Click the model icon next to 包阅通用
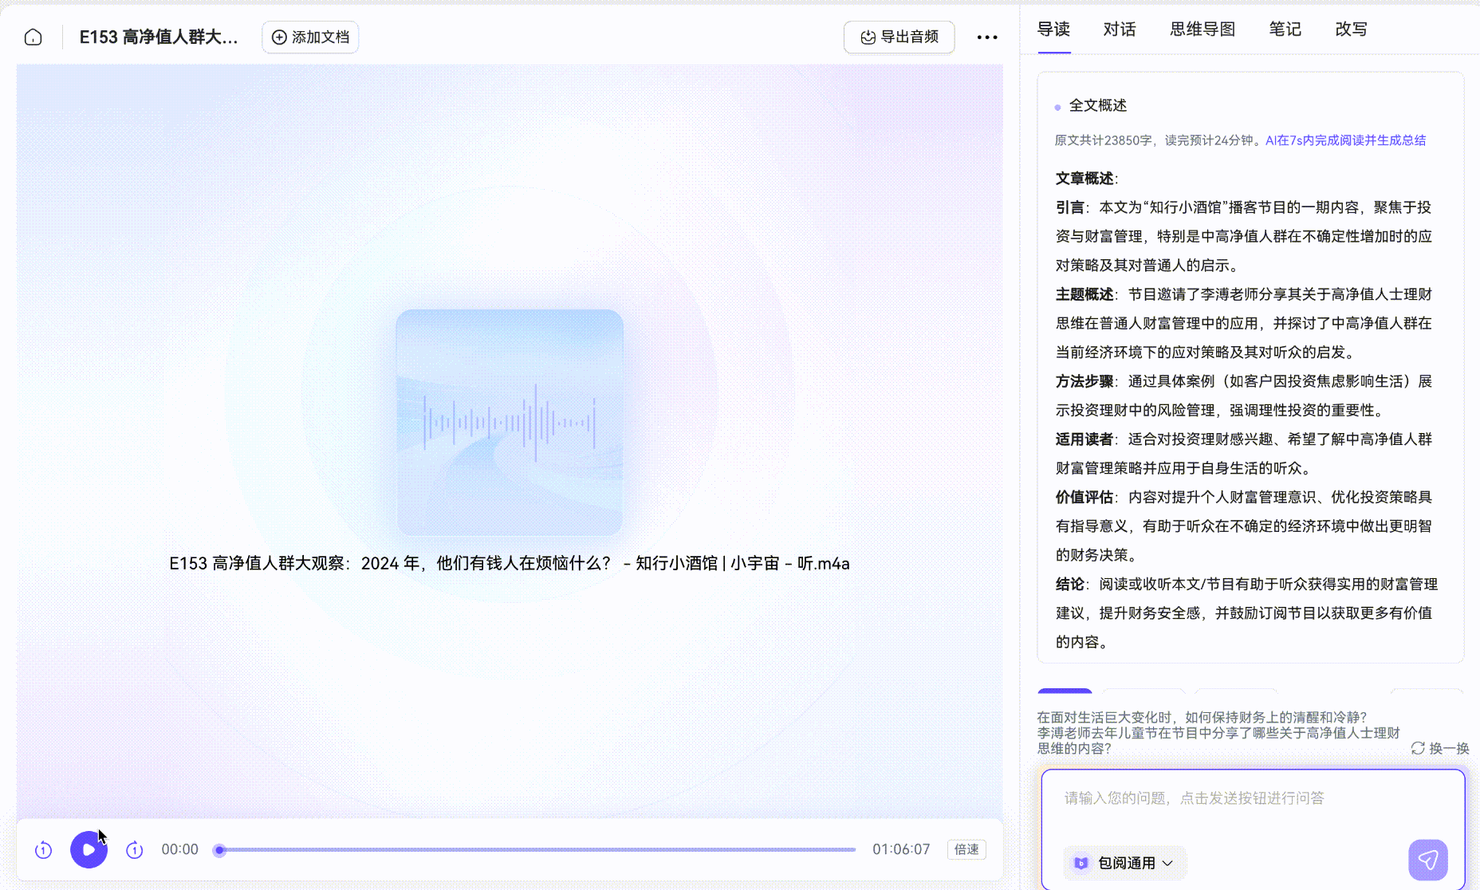 1082,863
